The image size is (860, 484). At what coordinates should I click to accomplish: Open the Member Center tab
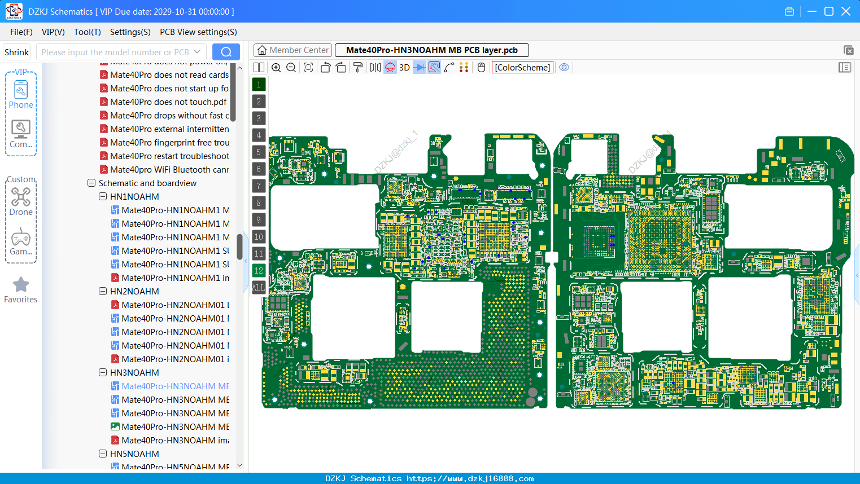click(x=293, y=50)
